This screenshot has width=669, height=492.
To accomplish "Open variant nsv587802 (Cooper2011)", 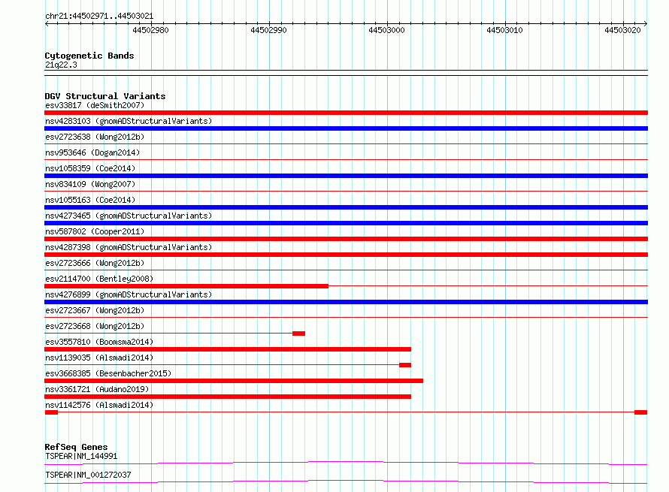I will click(95, 231).
